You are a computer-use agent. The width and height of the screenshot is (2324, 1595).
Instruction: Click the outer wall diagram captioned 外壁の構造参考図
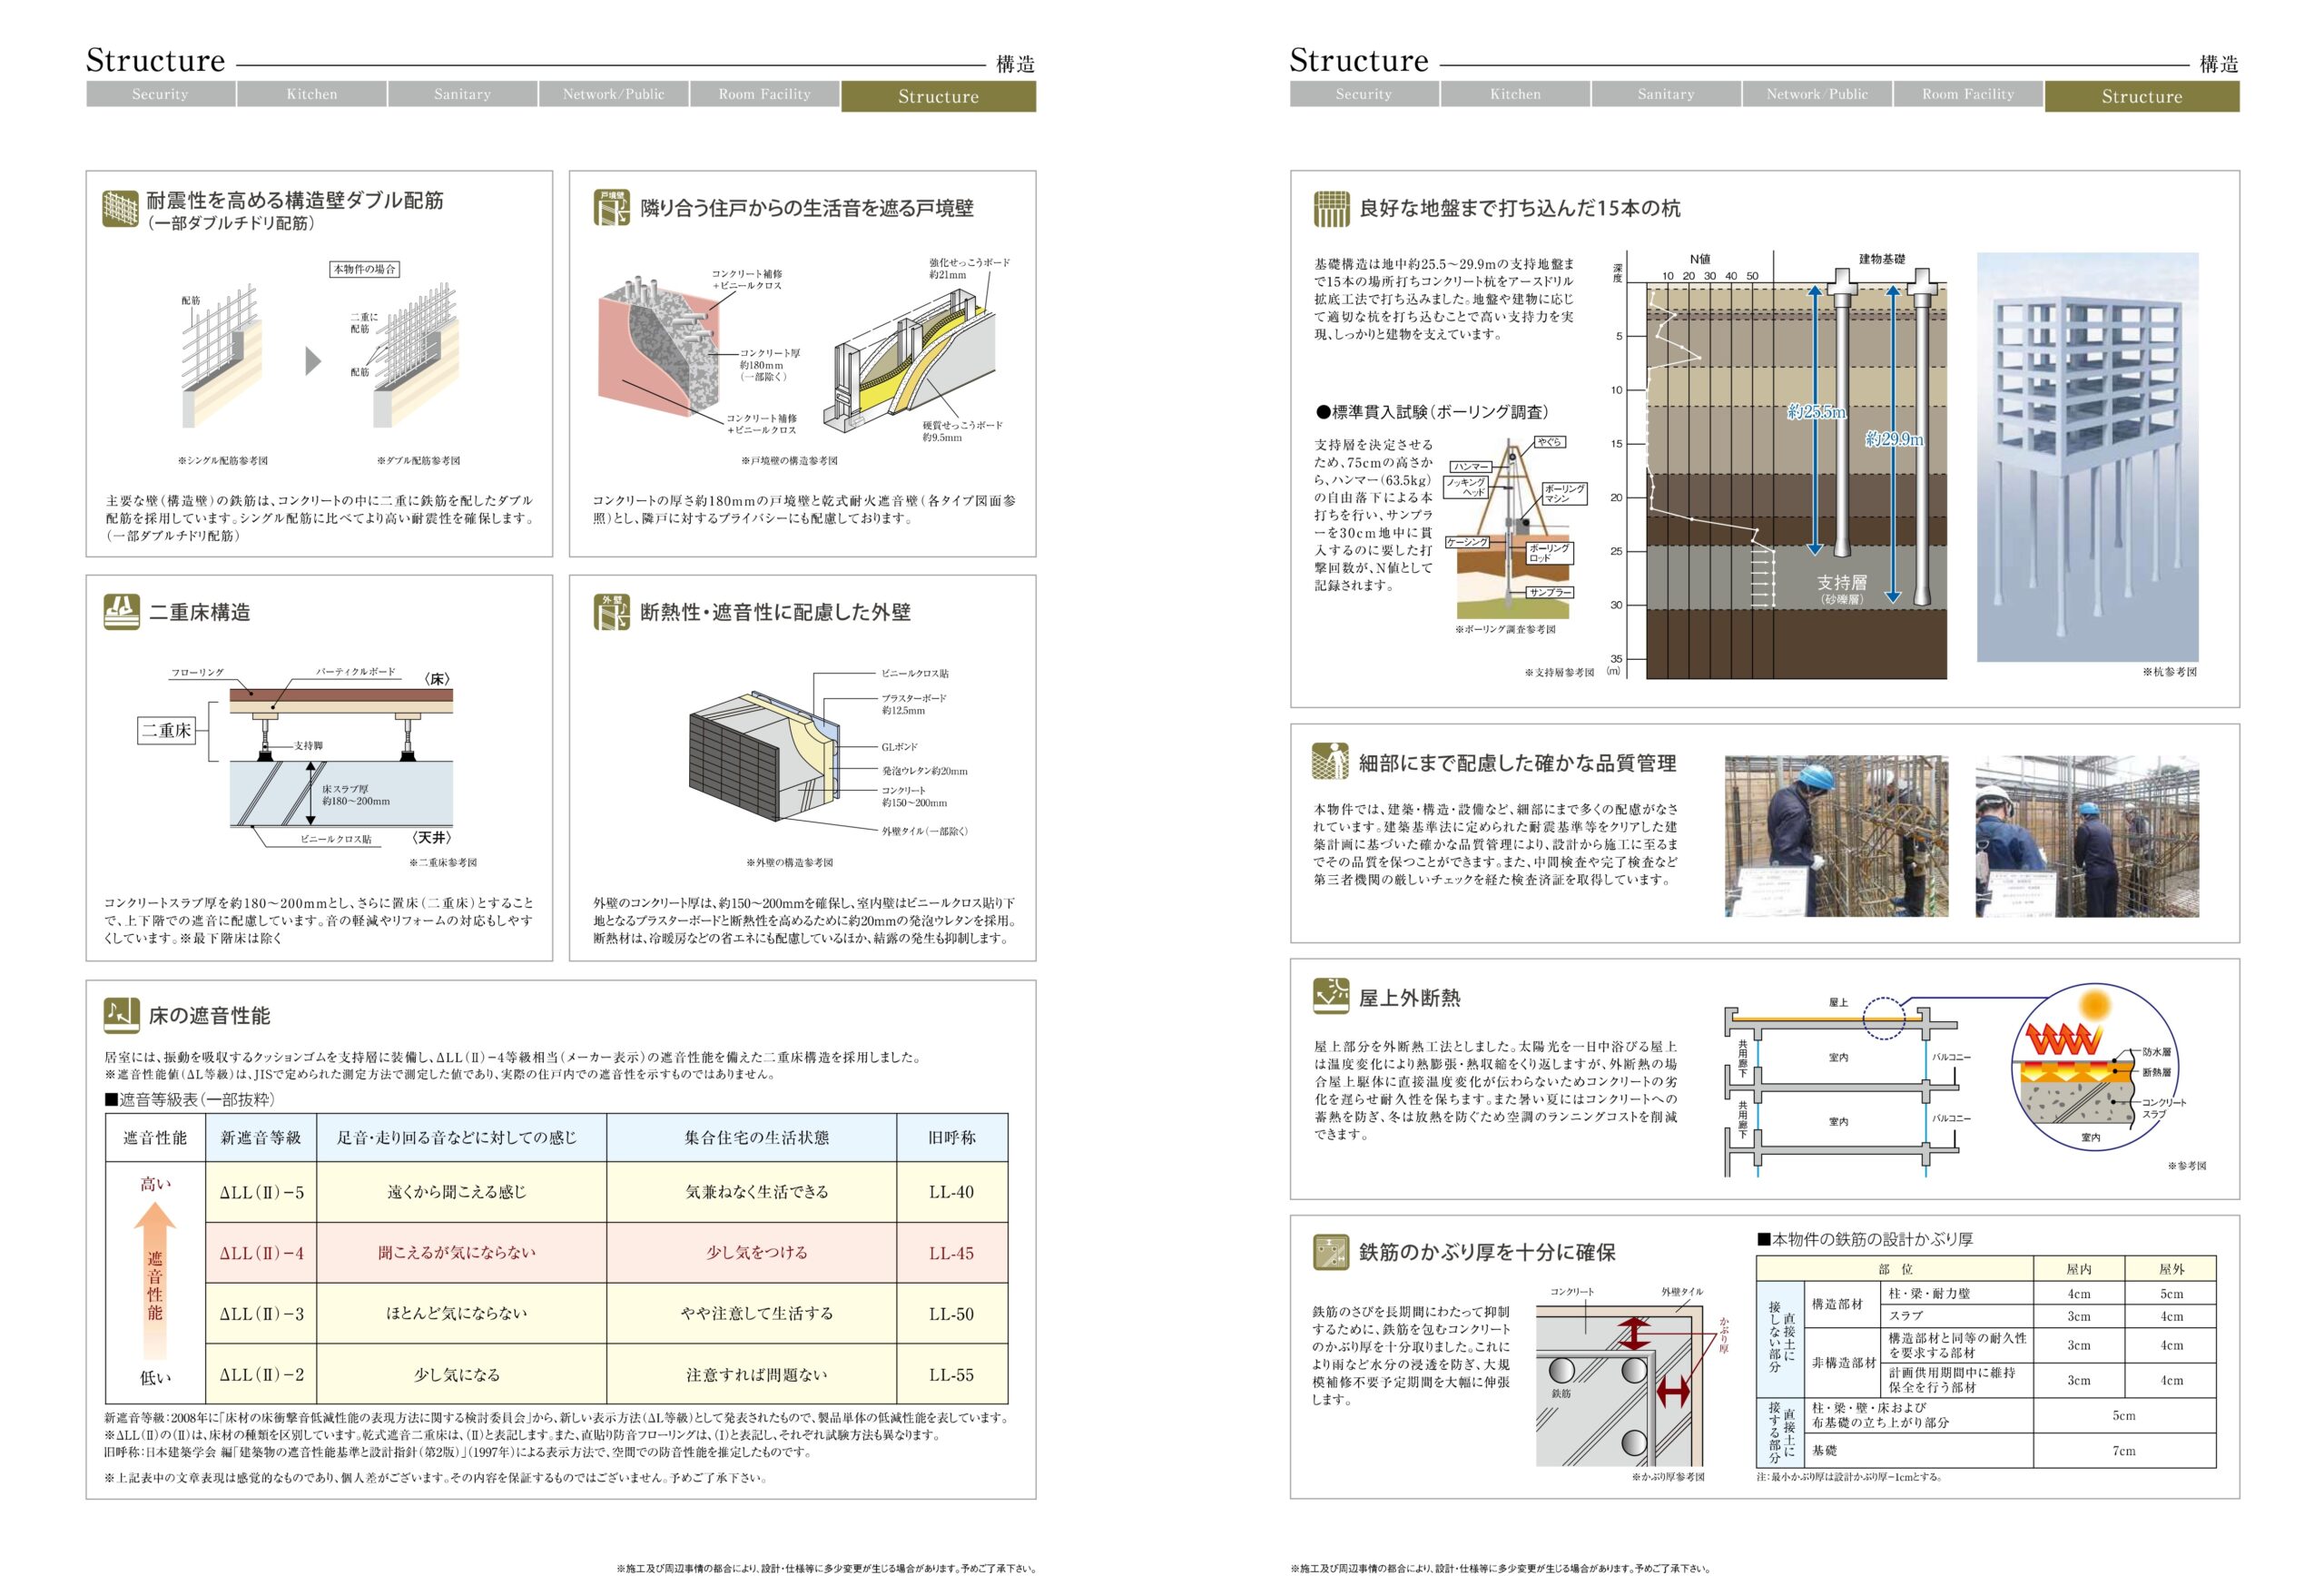766,756
